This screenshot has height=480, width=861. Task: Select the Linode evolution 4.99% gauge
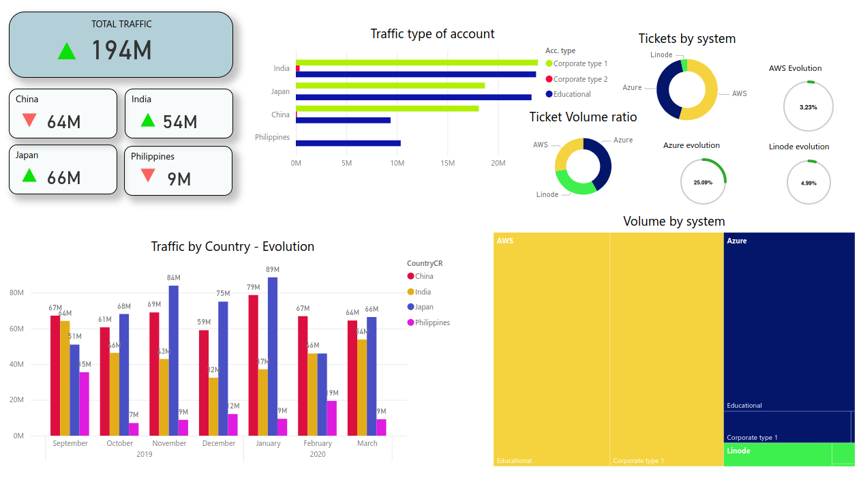point(809,182)
